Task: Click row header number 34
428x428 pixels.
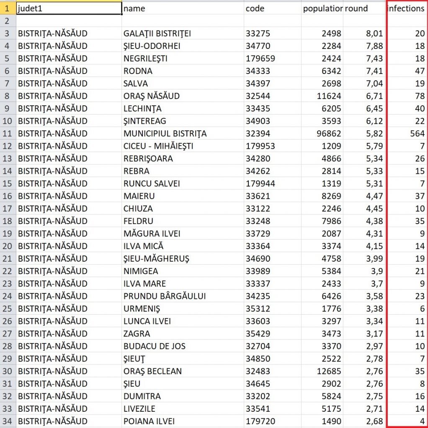Action: pyautogui.click(x=8, y=421)
